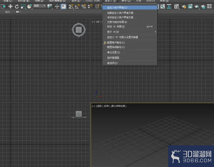Open the Arnold menu
214x167 pixels.
(x=151, y=1)
